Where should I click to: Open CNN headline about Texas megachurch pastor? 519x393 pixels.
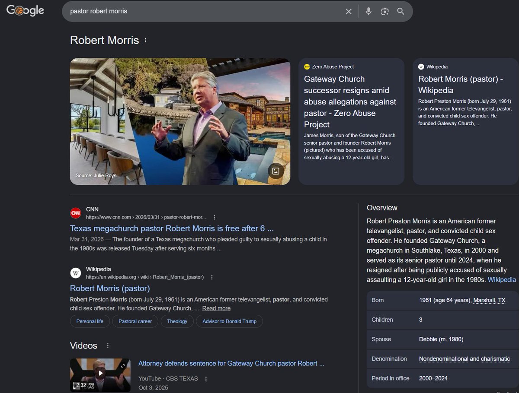pos(172,228)
